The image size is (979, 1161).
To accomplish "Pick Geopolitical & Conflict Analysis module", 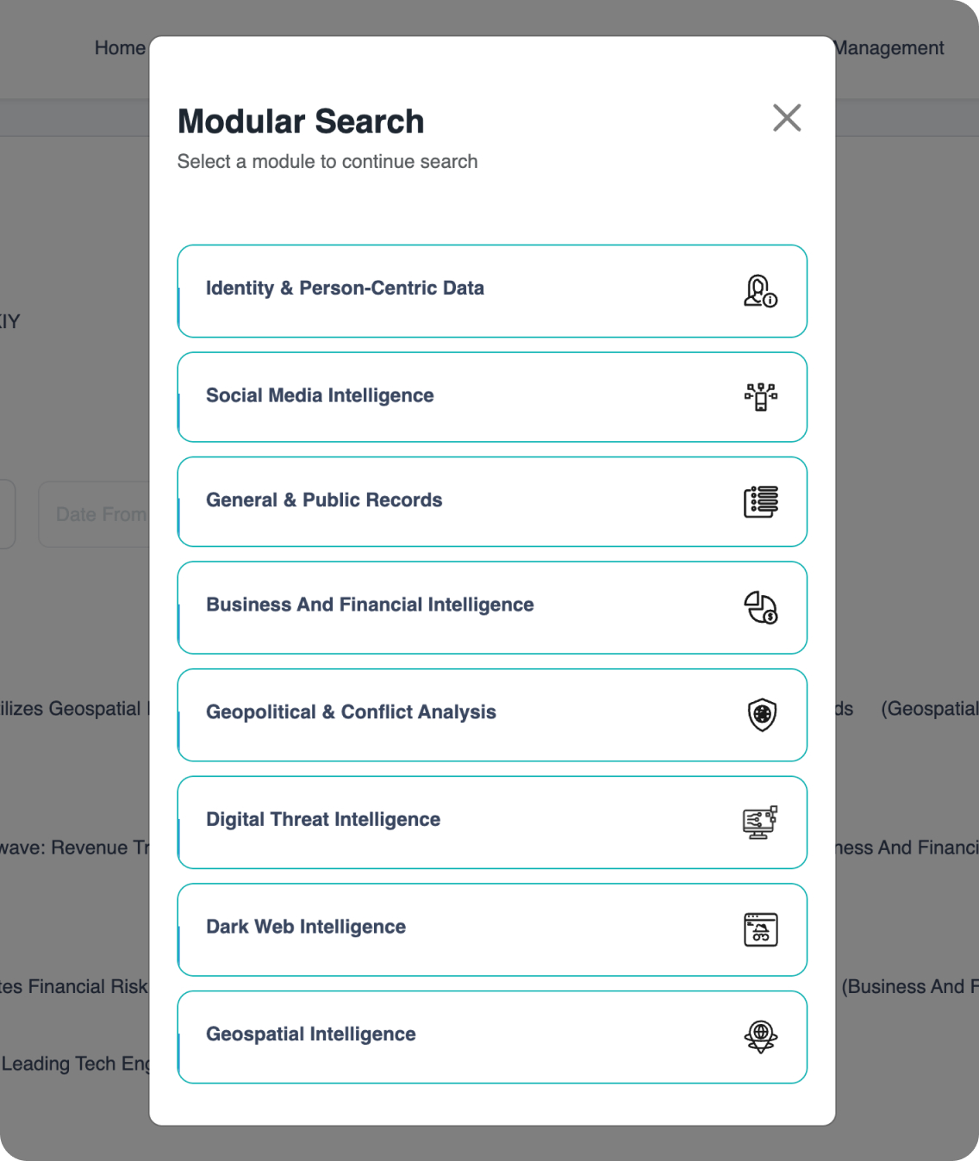I will pos(351,713).
